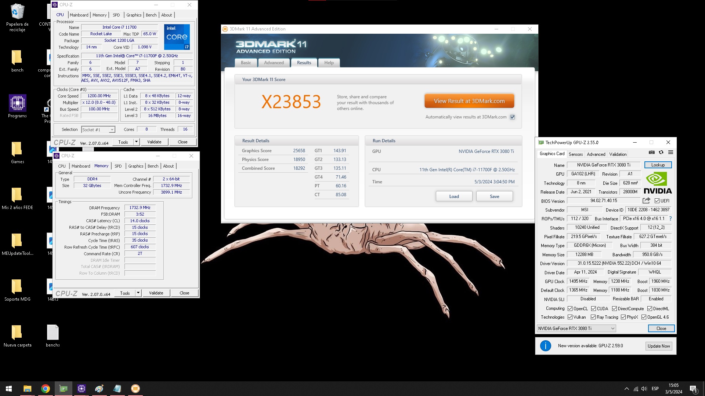Screen dimensions: 705x396
Task: Click the Bus Interface question mark icon
Action: 670,219
